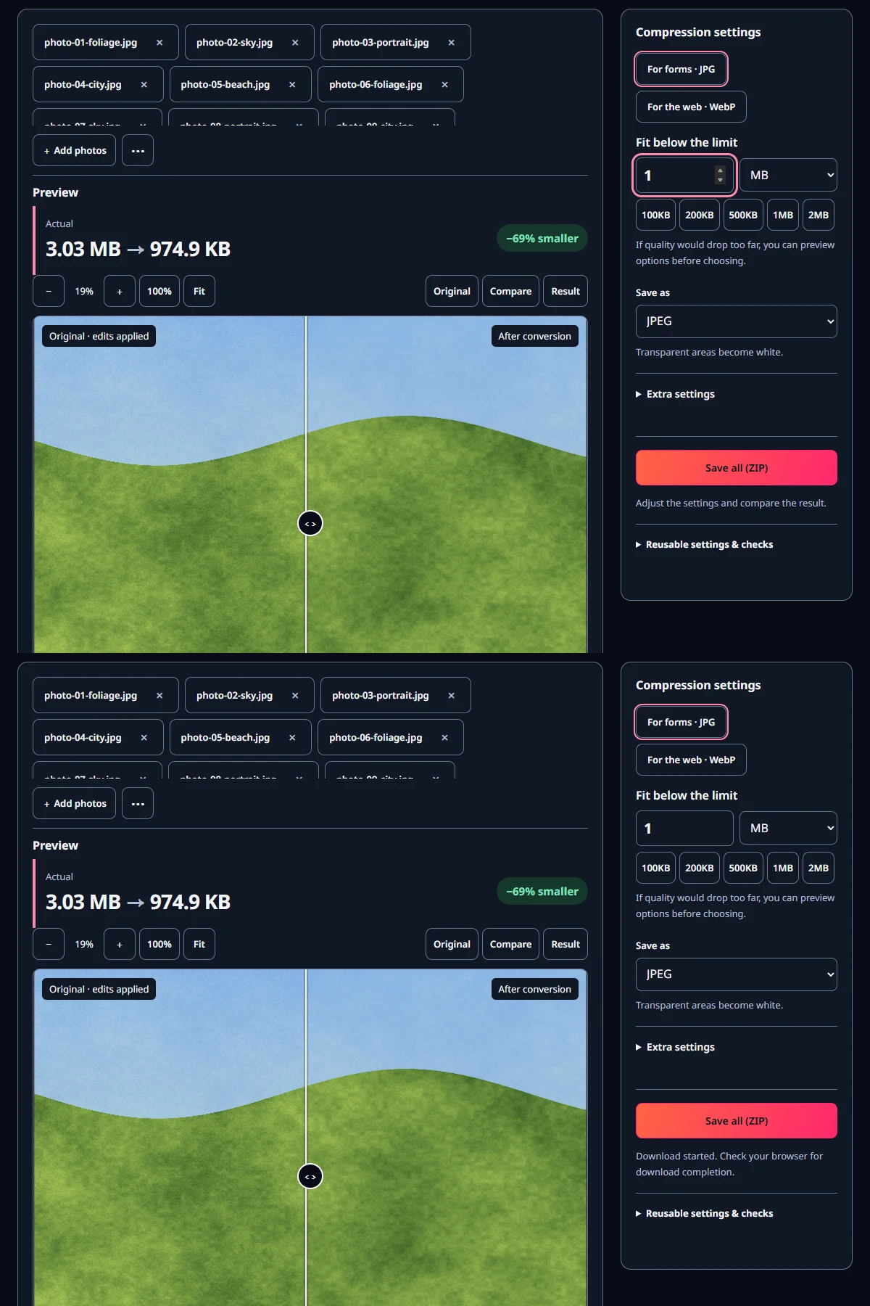The height and width of the screenshot is (1306, 870).
Task: Choose the For forms · JPG preset in the upper settings
Action: coord(681,70)
